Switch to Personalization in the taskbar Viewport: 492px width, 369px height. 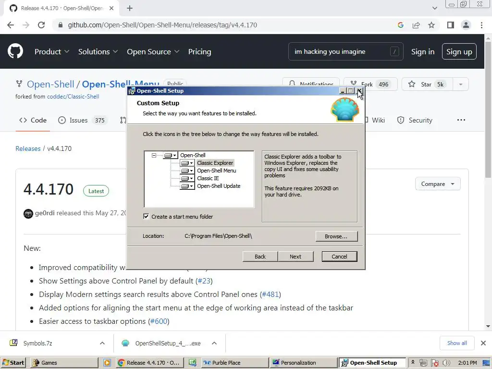[x=303, y=363]
